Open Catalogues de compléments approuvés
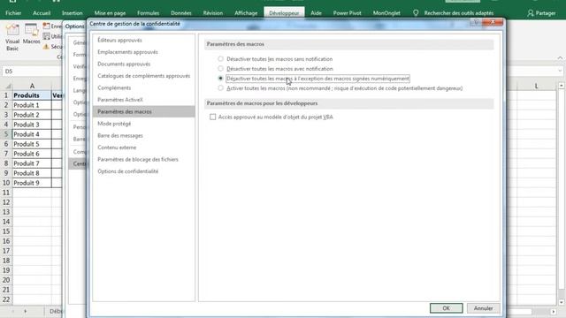 tap(143, 76)
